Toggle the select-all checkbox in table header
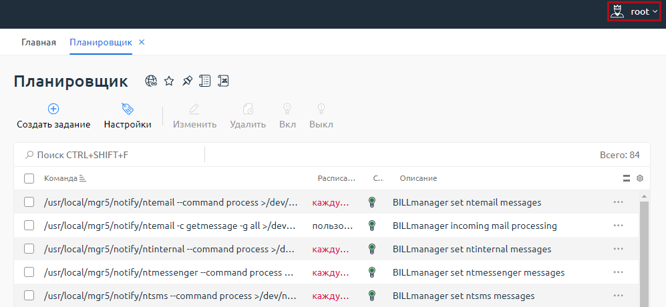Image resolution: width=666 pixels, height=307 pixels. click(29, 178)
